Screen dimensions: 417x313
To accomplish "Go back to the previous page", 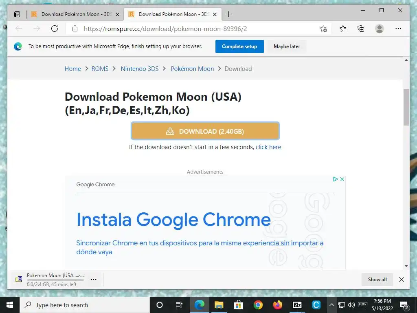I will click(19, 29).
